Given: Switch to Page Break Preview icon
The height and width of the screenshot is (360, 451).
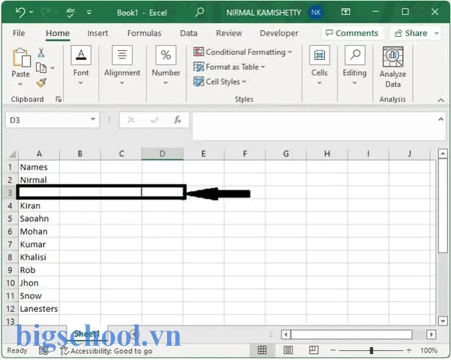Looking at the screenshot, I should pos(313,350).
